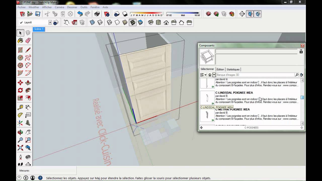Pick the Freehand drawing tool
The height and width of the screenshot is (181, 322).
[28, 58]
